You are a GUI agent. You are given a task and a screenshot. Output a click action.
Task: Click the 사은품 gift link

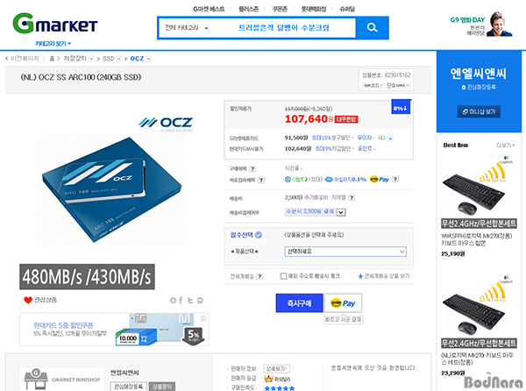tap(292, 168)
